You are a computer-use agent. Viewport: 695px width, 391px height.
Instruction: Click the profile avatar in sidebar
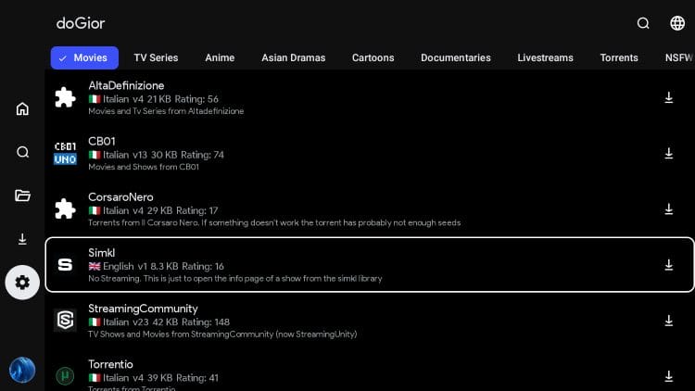point(22,371)
